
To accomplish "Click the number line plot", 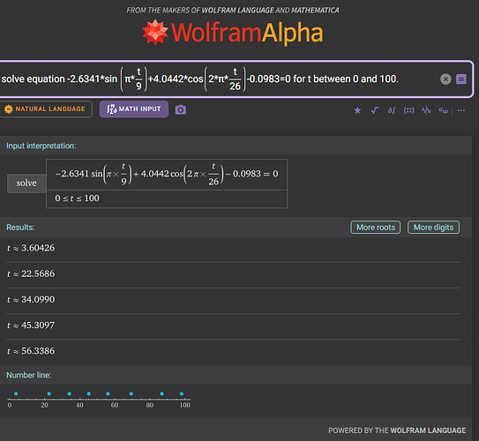I will pyautogui.click(x=99, y=400).
